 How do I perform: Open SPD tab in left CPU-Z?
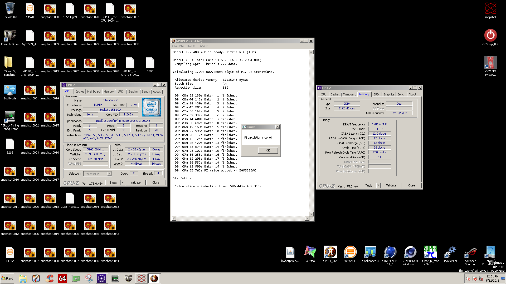[x=120, y=92]
